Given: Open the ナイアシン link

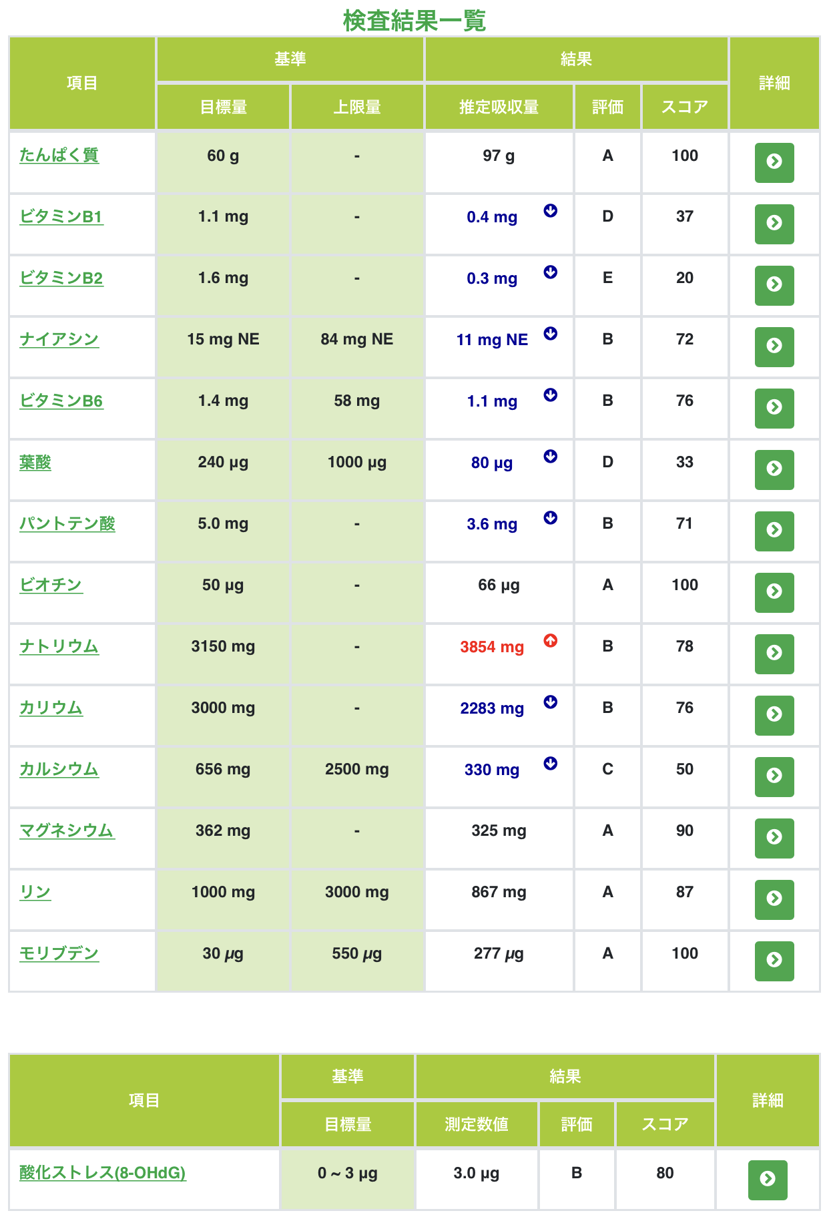Looking at the screenshot, I should pos(59,340).
